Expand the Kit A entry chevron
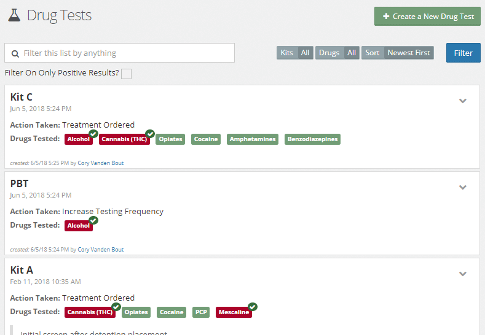Viewport: 485px width, 335px height. [x=463, y=274]
